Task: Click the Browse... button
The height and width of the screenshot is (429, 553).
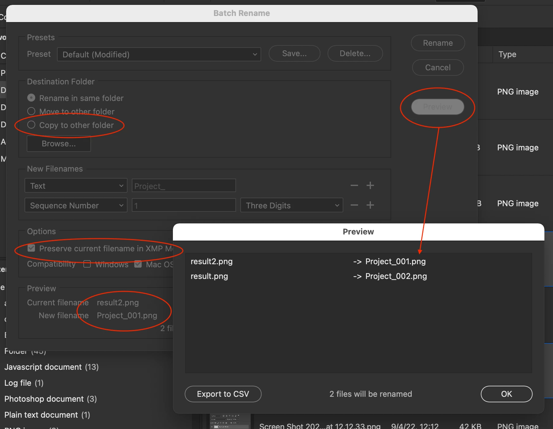Action: pyautogui.click(x=59, y=144)
